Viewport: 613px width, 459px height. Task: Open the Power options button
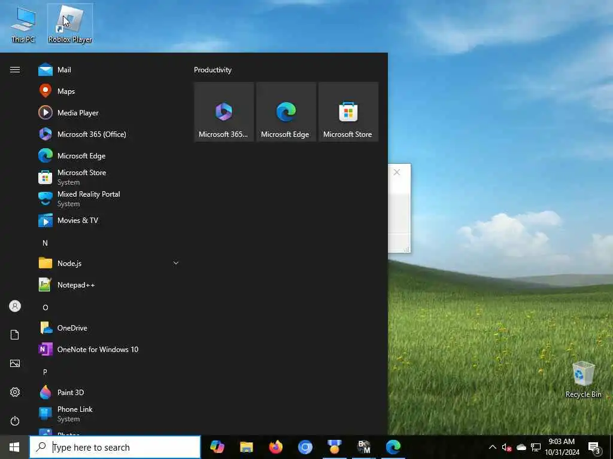pos(15,421)
